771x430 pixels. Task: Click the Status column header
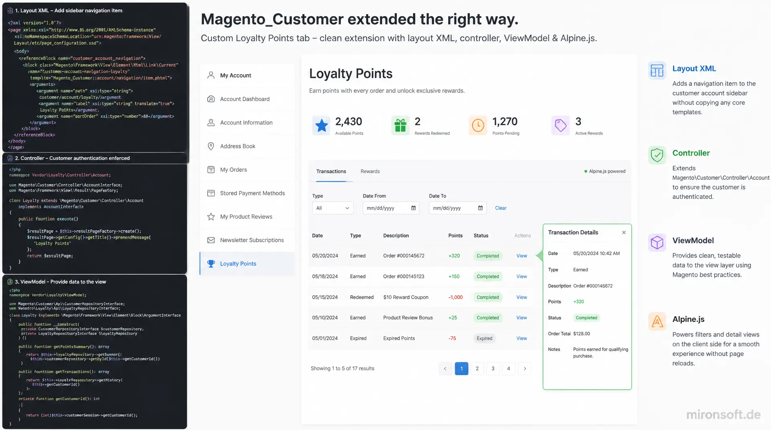coord(481,235)
